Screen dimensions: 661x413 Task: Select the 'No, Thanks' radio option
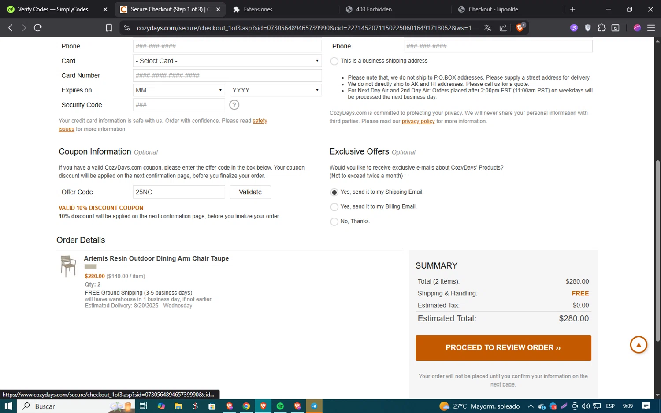point(334,221)
